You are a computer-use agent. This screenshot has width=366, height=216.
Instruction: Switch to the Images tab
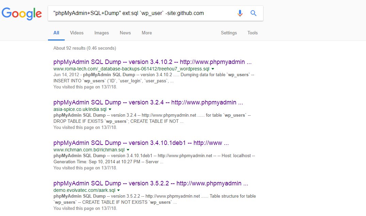101,33
